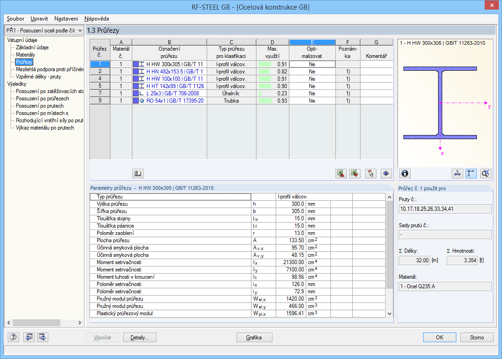Open the cross-section library book icon
The image size is (502, 359).
pos(138,173)
